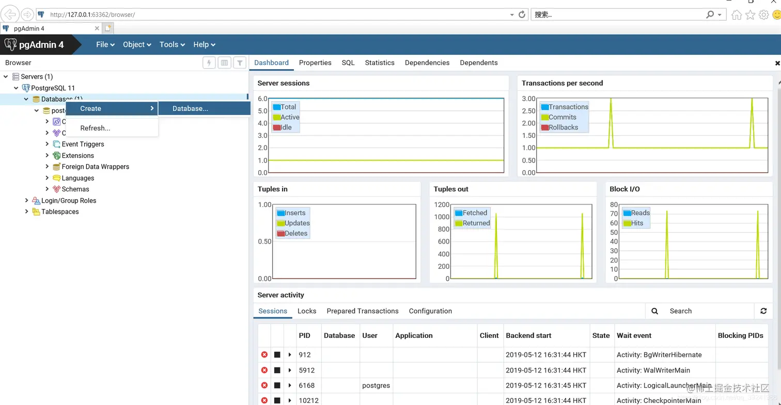Switch to the Statistics tab
The width and height of the screenshot is (781, 405).
[380, 63]
